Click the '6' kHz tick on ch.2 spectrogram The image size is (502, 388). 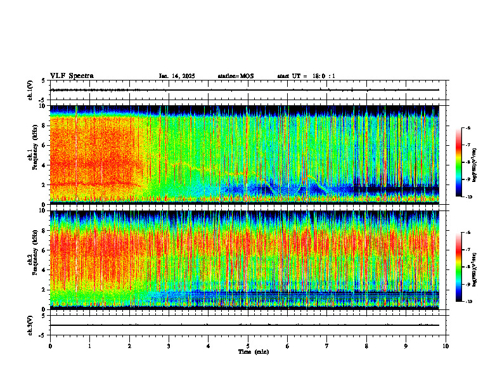point(44,250)
